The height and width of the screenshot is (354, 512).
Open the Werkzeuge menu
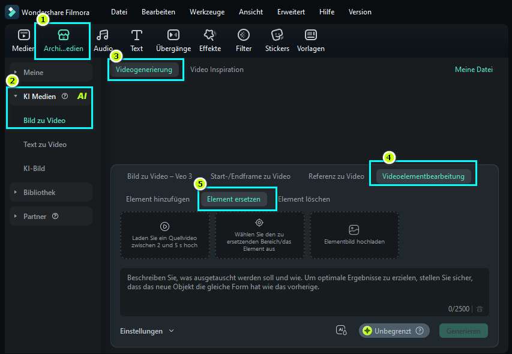[x=207, y=12]
